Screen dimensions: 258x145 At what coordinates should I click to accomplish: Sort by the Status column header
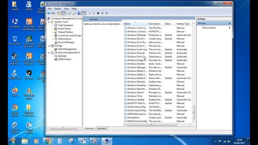pyautogui.click(x=170, y=24)
